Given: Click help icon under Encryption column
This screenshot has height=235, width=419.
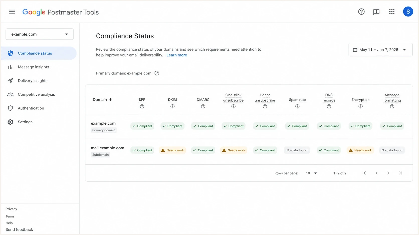Looking at the screenshot, I should 360,106.
